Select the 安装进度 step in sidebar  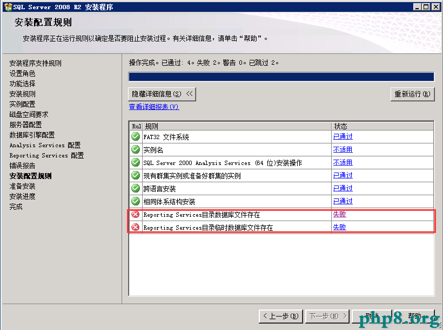(22, 196)
